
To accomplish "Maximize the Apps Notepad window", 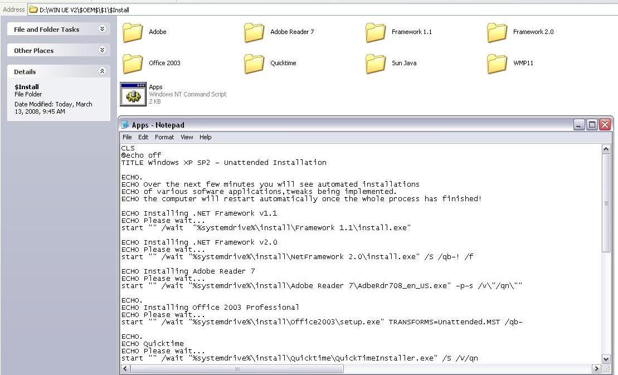I will click(x=592, y=125).
